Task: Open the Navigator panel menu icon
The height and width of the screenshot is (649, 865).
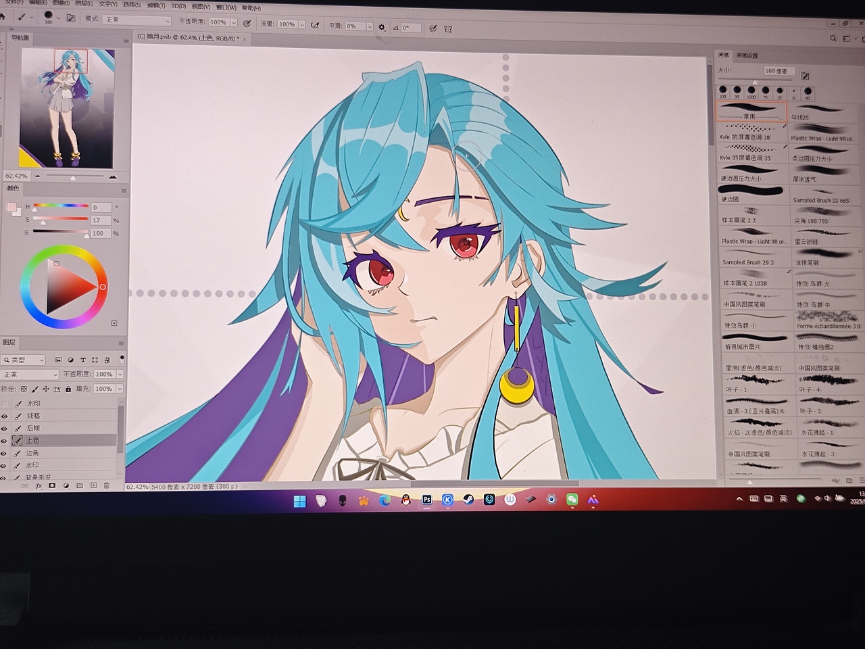Action: [x=126, y=41]
